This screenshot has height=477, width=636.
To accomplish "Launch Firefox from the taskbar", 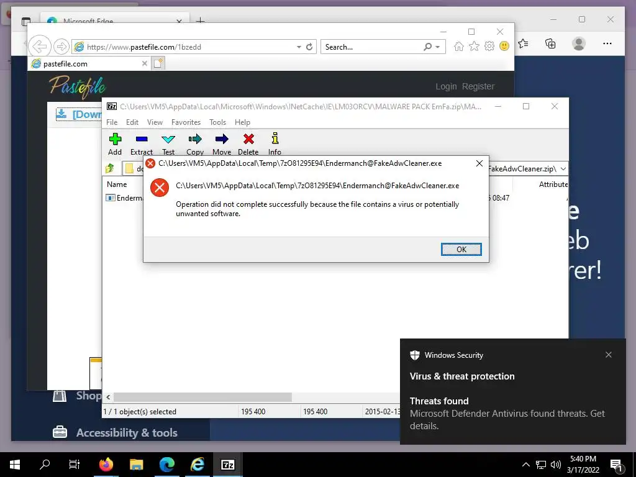I will pos(106,465).
